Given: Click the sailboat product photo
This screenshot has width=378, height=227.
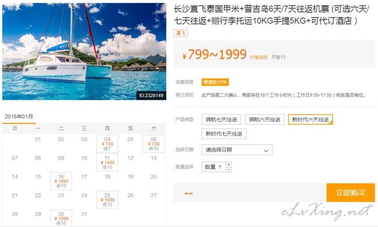Looking at the screenshot, I should (84, 52).
